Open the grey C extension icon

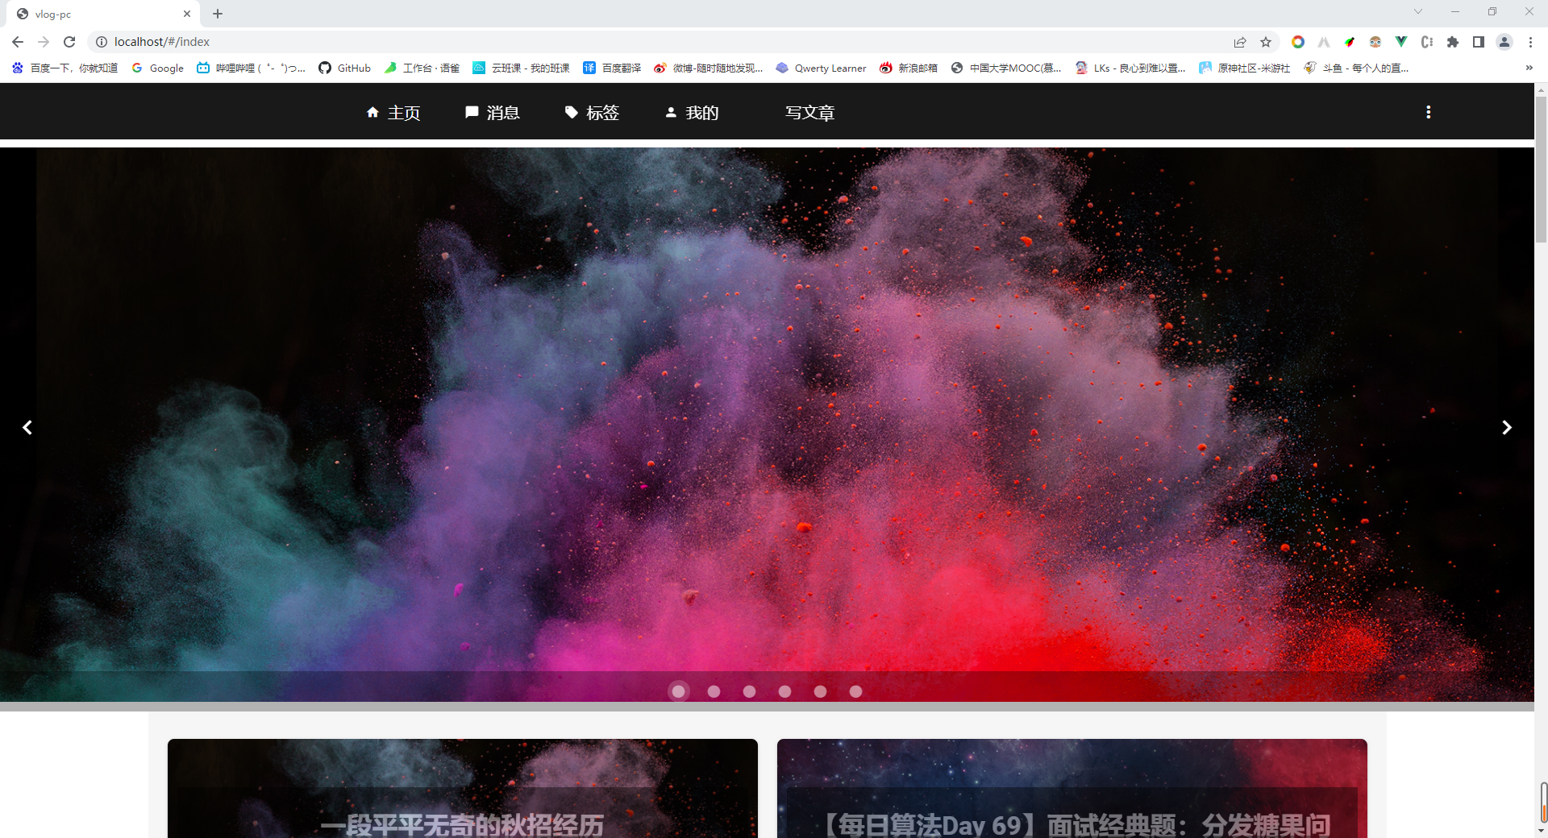(x=1427, y=42)
